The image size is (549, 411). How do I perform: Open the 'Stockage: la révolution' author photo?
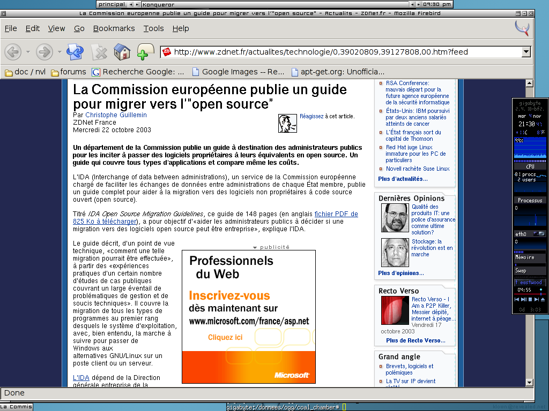click(x=395, y=253)
